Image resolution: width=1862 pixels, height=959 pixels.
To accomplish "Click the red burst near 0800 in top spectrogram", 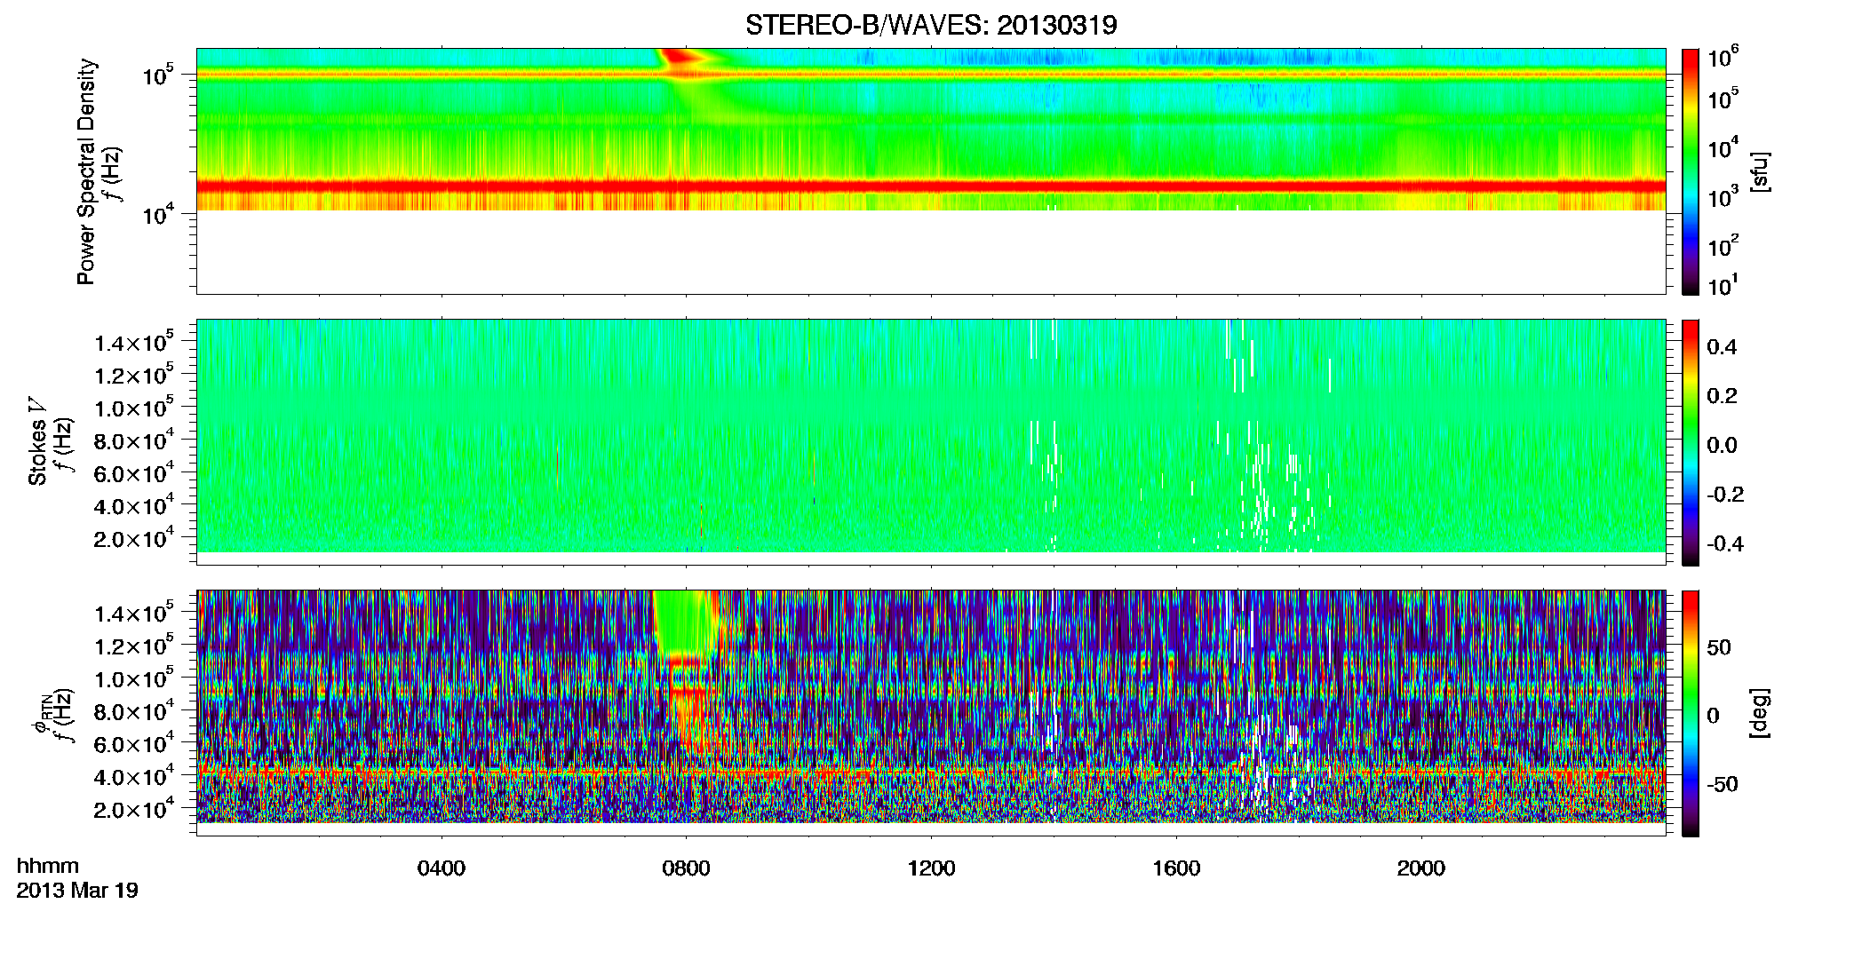I will [x=681, y=58].
